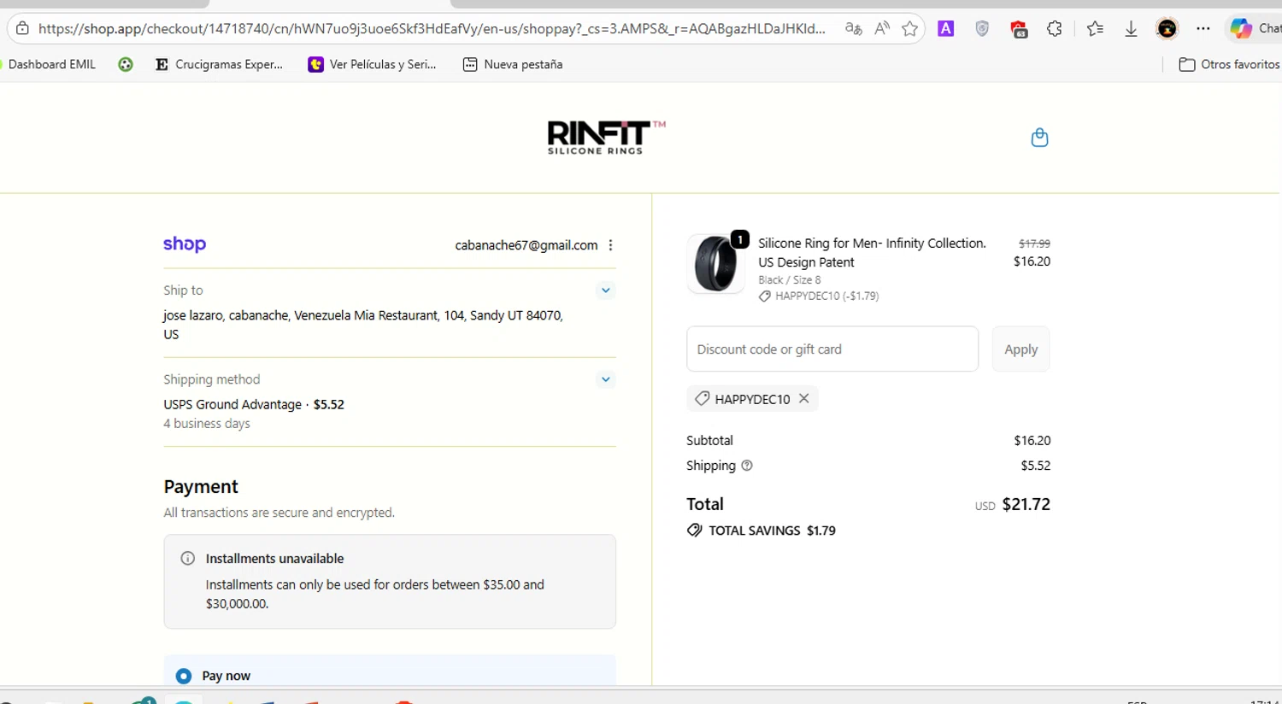Click the crossed-out $17.99 price
Screen dimensions: 1282x704
coord(1034,243)
